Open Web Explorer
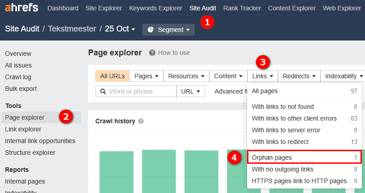The width and height of the screenshot is (365, 193). click(342, 9)
